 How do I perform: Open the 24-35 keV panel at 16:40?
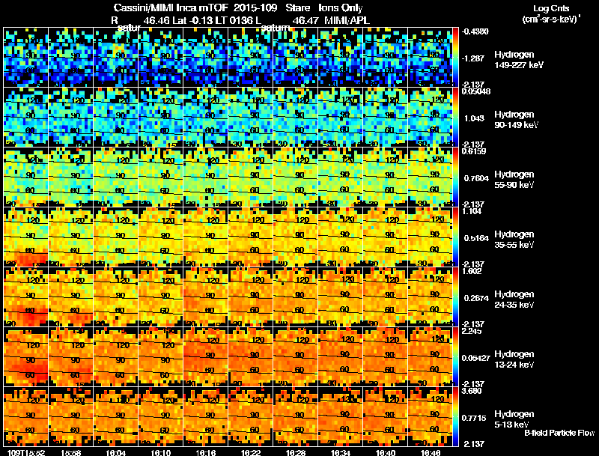coord(386,297)
